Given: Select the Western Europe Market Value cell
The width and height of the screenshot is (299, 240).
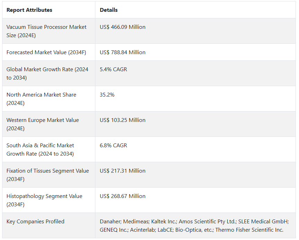Looking at the screenshot, I should 43,124.
